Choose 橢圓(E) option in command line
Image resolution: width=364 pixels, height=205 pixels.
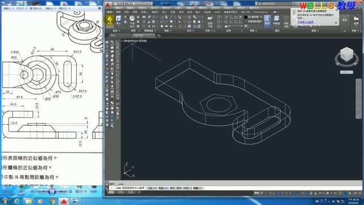(x=198, y=188)
